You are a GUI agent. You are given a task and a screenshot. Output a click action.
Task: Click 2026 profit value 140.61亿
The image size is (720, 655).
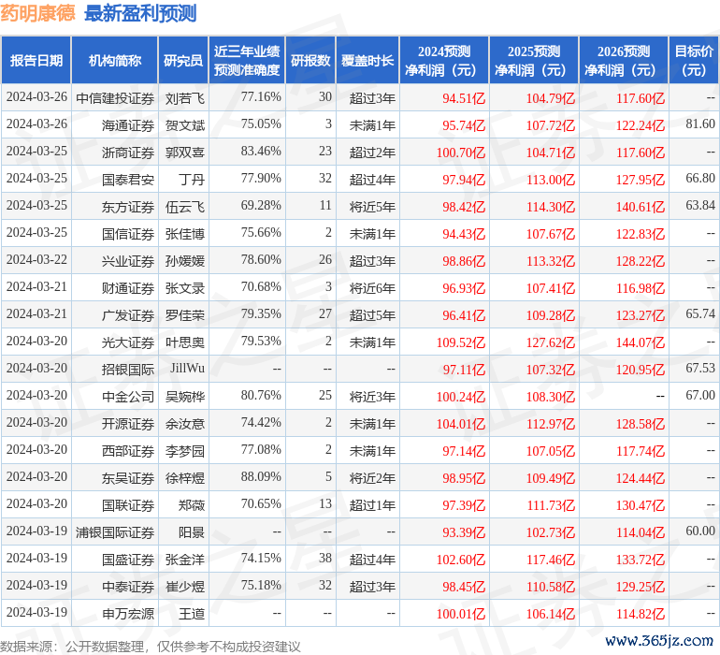[641, 207]
